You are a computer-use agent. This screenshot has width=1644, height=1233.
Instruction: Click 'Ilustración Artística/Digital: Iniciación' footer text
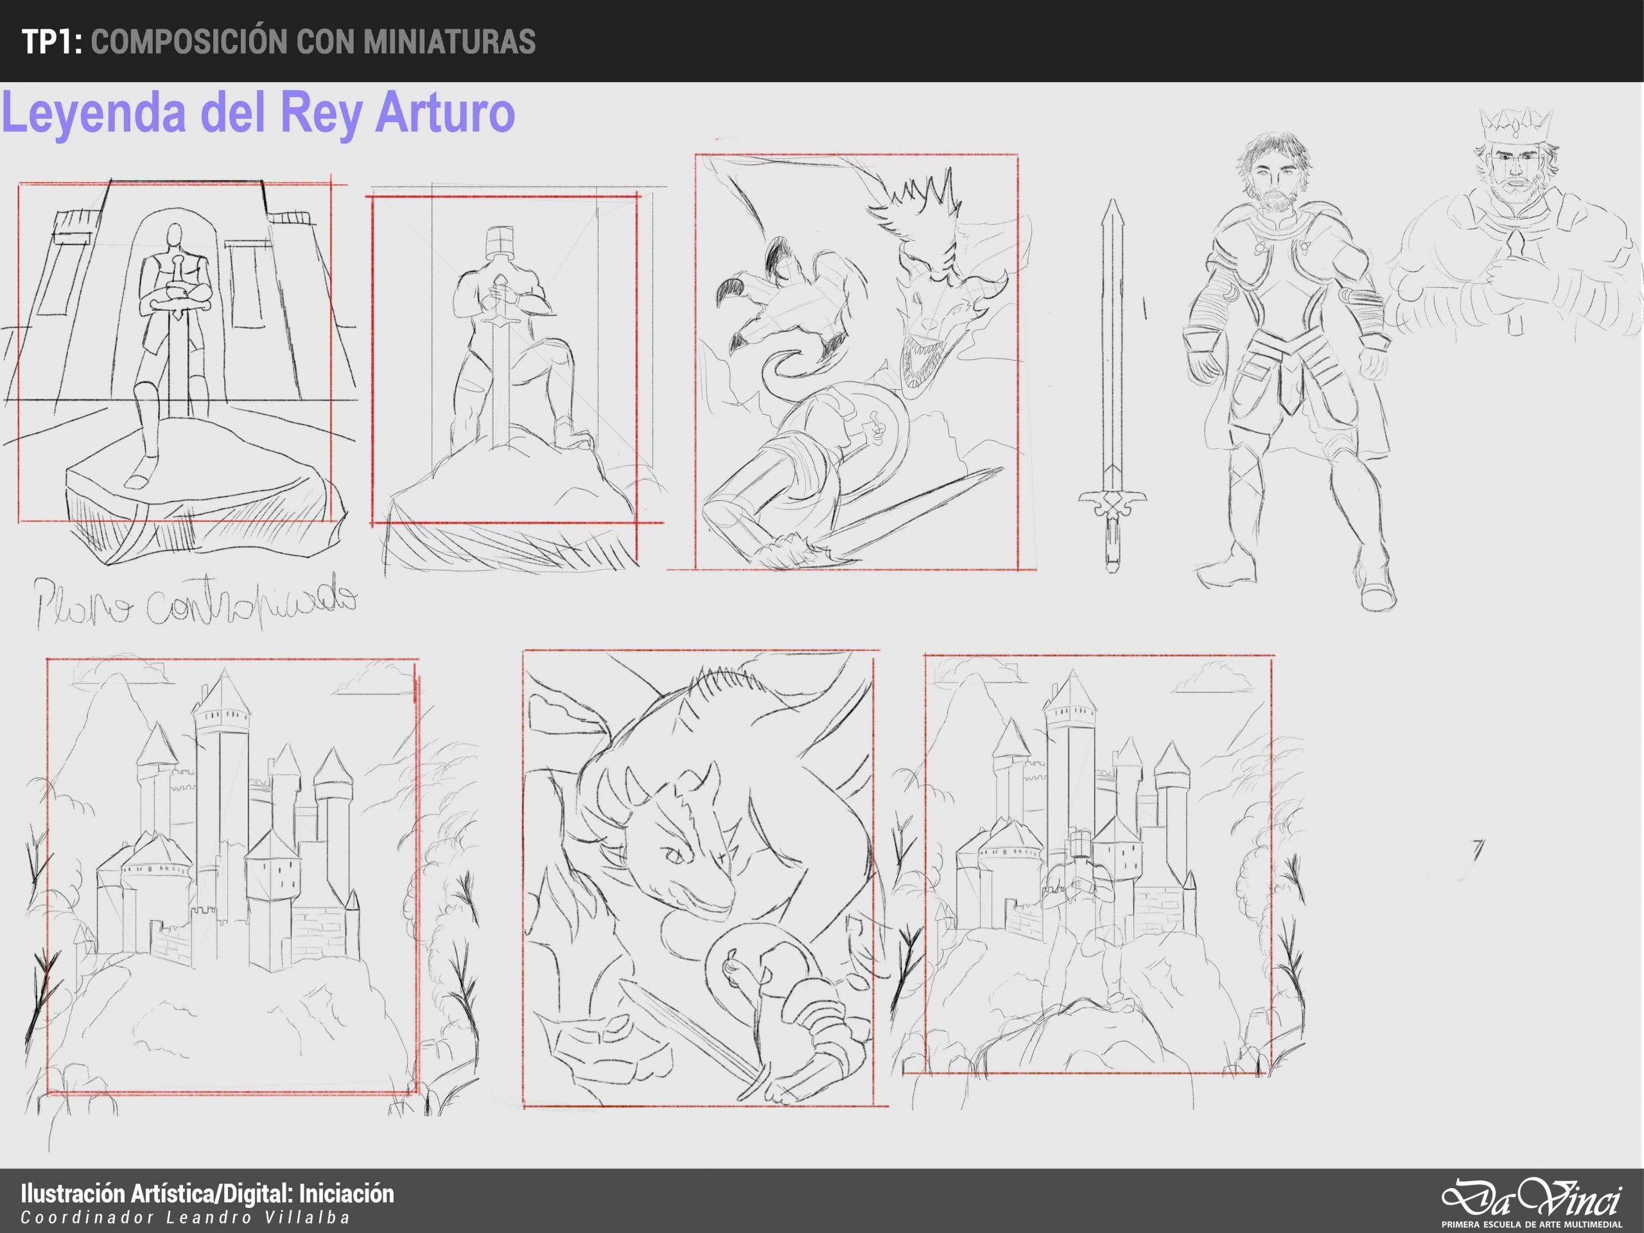coord(207,1194)
